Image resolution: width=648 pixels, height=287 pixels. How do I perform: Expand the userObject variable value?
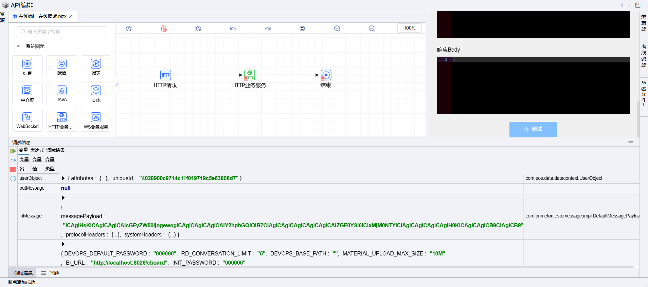[x=63, y=178]
